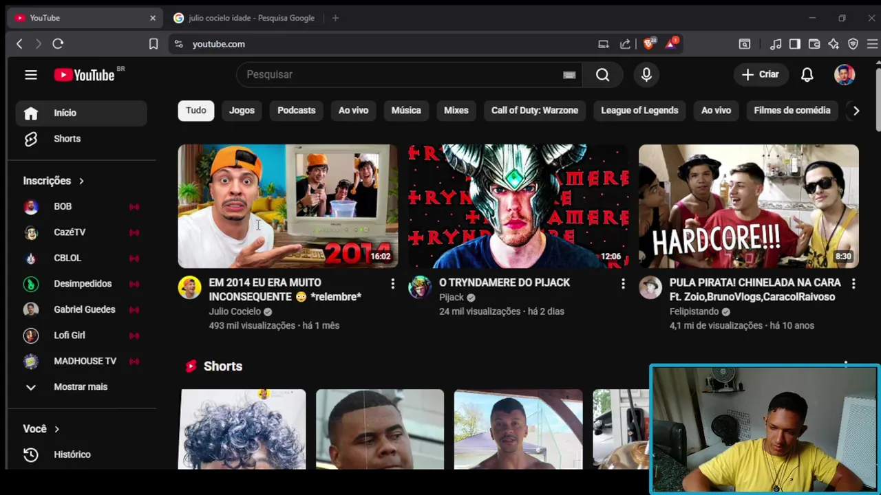
Task: Open Shorts in the sidebar
Action: click(81, 139)
